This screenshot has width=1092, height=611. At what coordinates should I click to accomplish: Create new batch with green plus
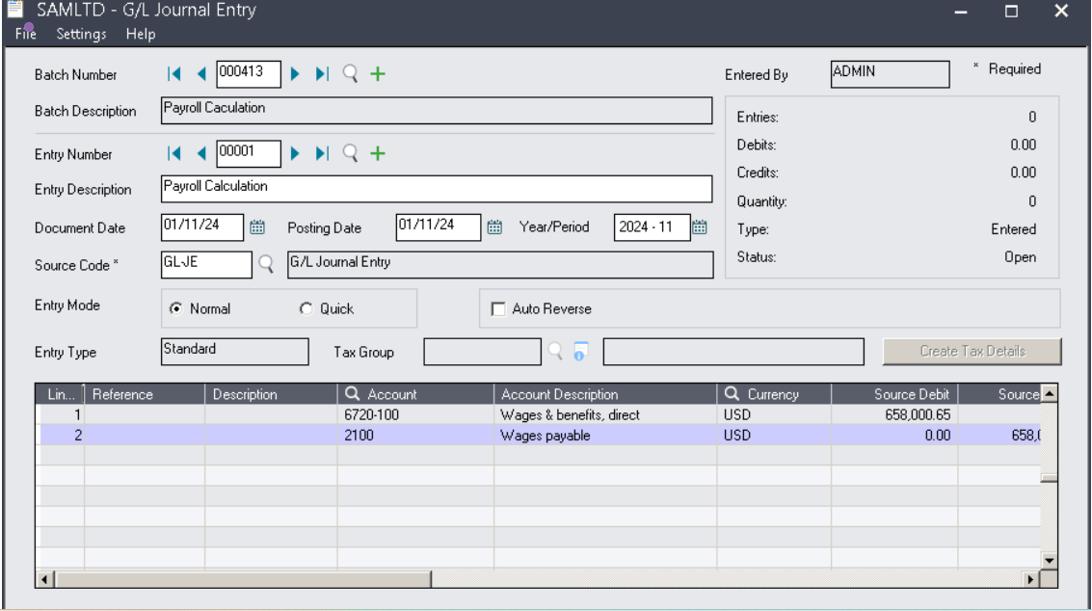tap(378, 74)
